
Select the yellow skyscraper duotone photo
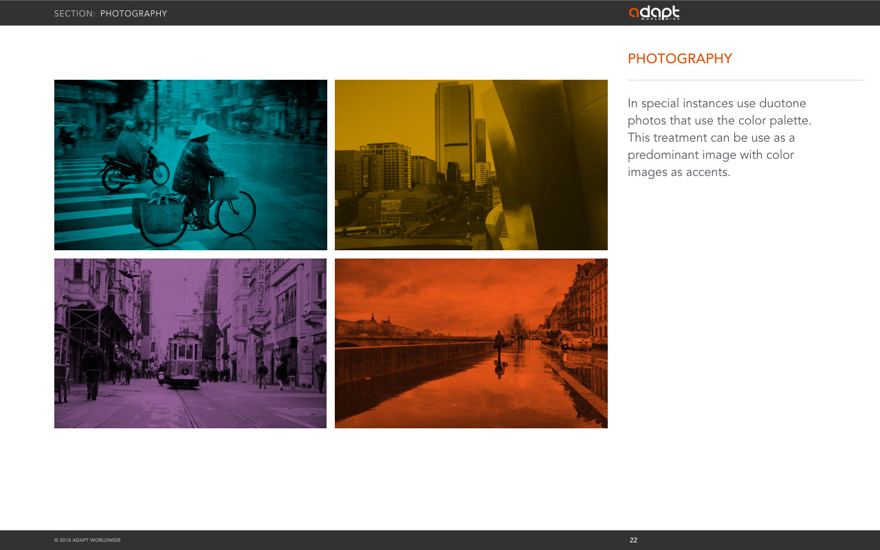click(x=471, y=165)
